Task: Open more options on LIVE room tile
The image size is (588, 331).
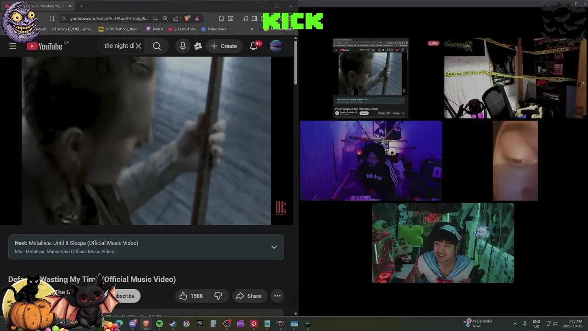Action: point(579,111)
